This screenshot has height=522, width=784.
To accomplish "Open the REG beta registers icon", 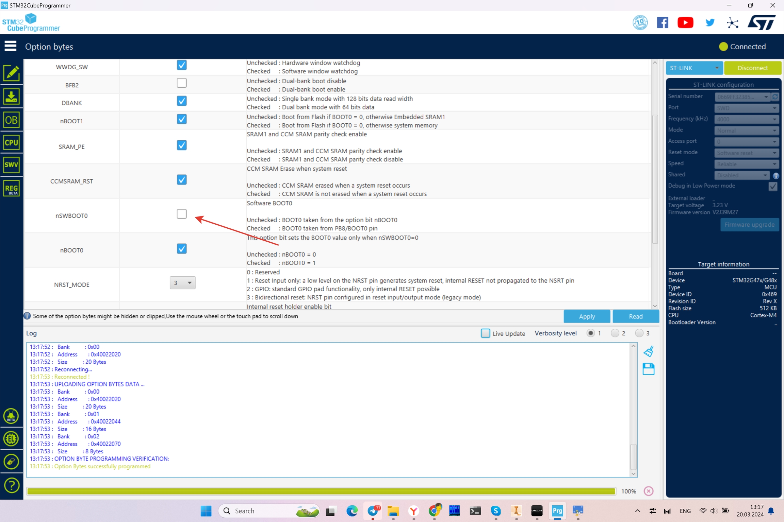I will pos(12,189).
